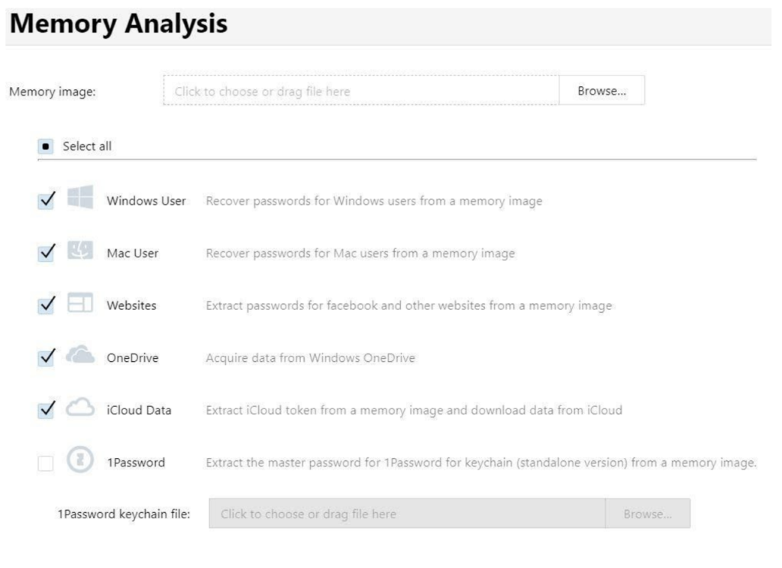Click the iCloud Data cloud icon
Screen dimensions: 782x568
click(x=80, y=407)
